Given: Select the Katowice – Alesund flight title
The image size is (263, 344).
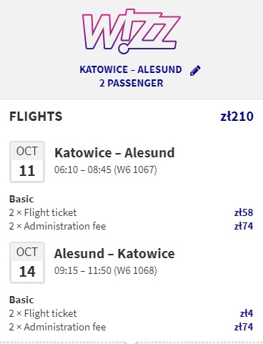Looking at the screenshot, I should (x=114, y=153).
